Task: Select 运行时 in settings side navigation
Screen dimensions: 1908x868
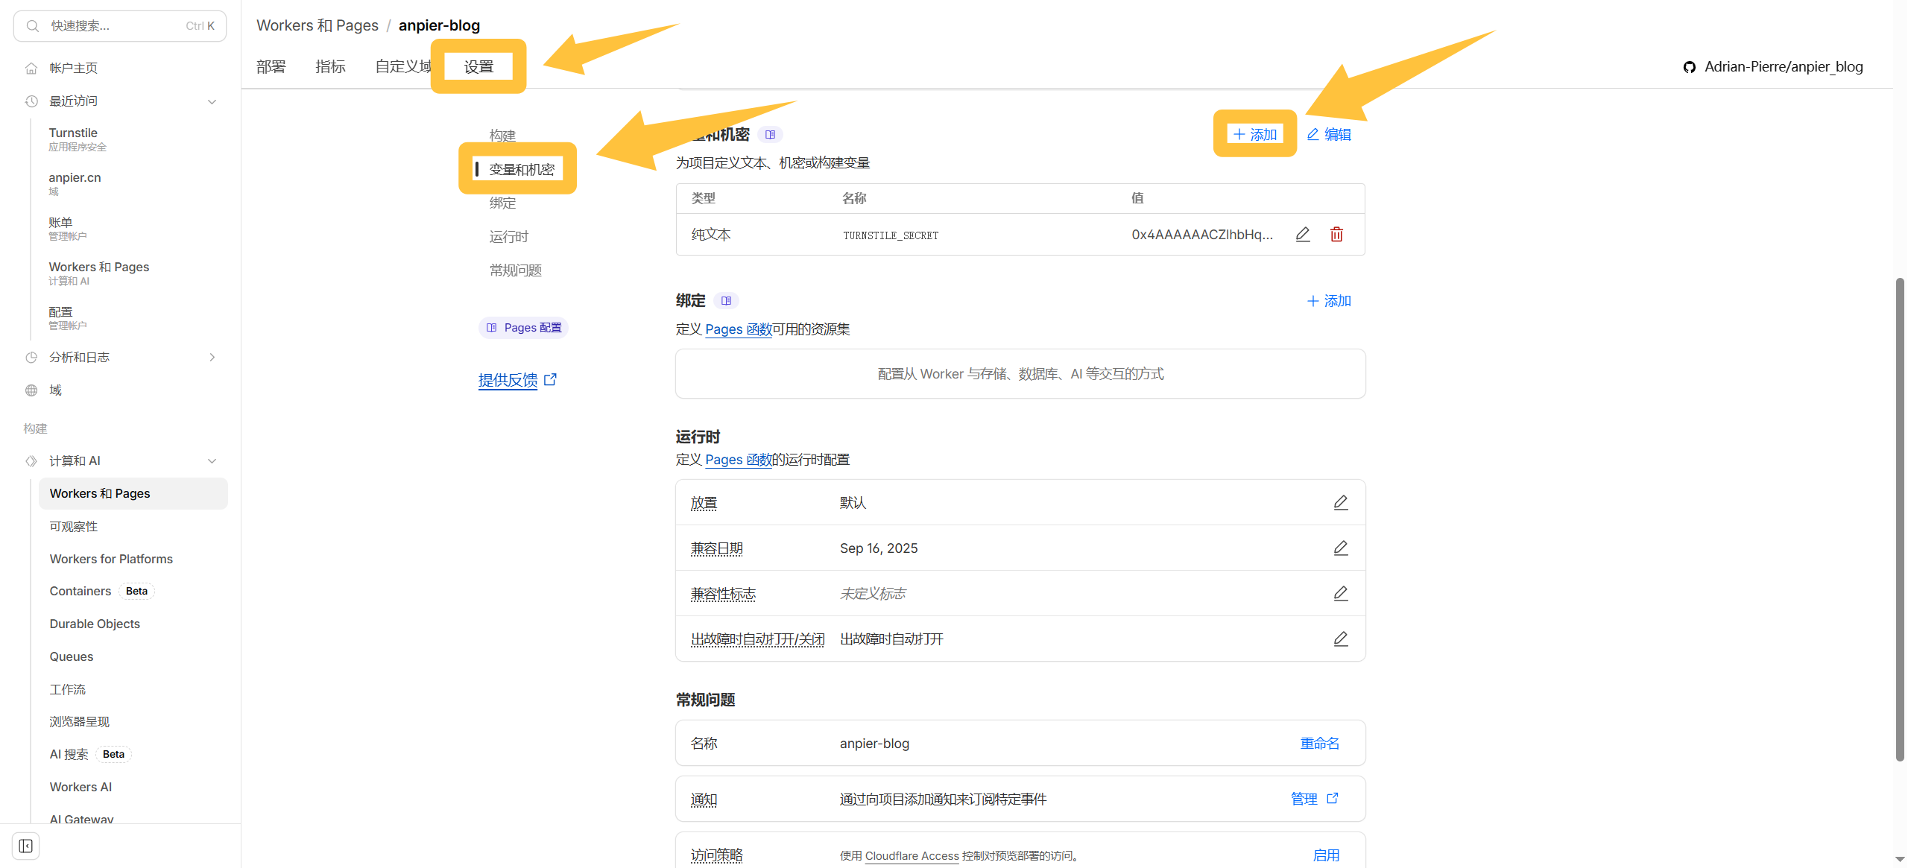Action: 509,237
